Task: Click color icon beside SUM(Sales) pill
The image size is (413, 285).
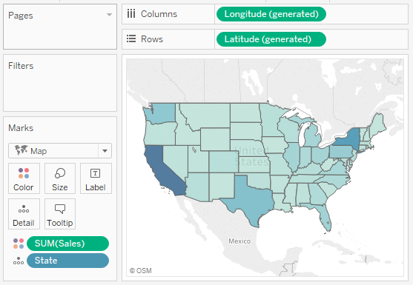Action: pyautogui.click(x=19, y=244)
